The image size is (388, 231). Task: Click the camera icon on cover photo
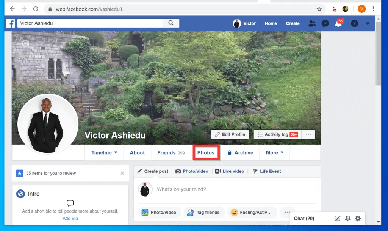(x=25, y=43)
